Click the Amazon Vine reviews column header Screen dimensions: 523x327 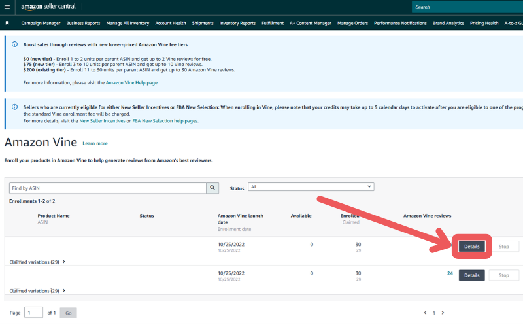(428, 216)
